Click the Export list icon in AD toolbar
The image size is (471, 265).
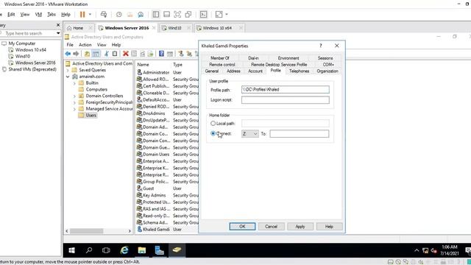pyautogui.click(x=150, y=54)
